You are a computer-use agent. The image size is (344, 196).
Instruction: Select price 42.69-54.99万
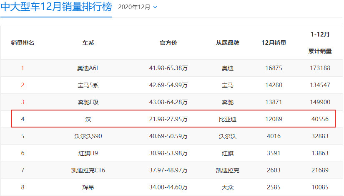tap(168, 85)
